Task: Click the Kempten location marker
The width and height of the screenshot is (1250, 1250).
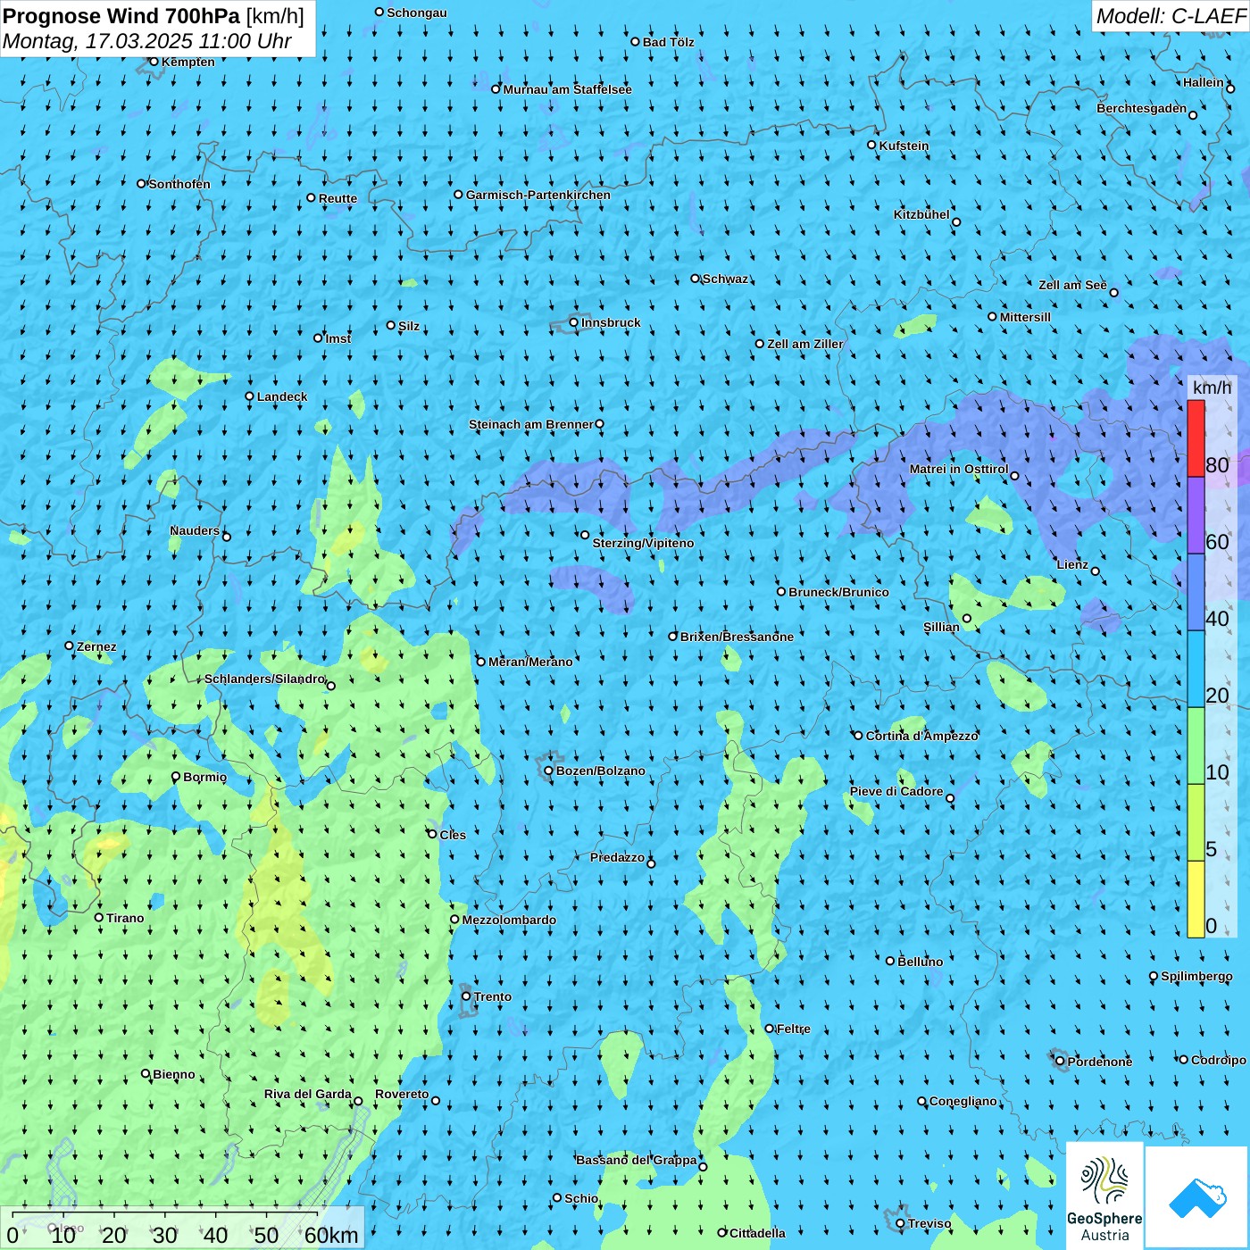Action: (x=154, y=62)
